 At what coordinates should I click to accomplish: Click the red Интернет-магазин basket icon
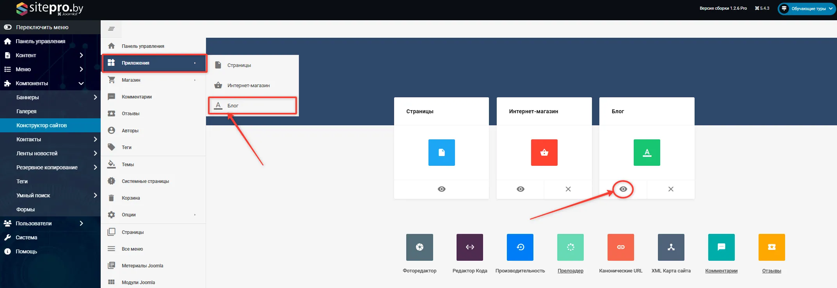[x=544, y=153]
